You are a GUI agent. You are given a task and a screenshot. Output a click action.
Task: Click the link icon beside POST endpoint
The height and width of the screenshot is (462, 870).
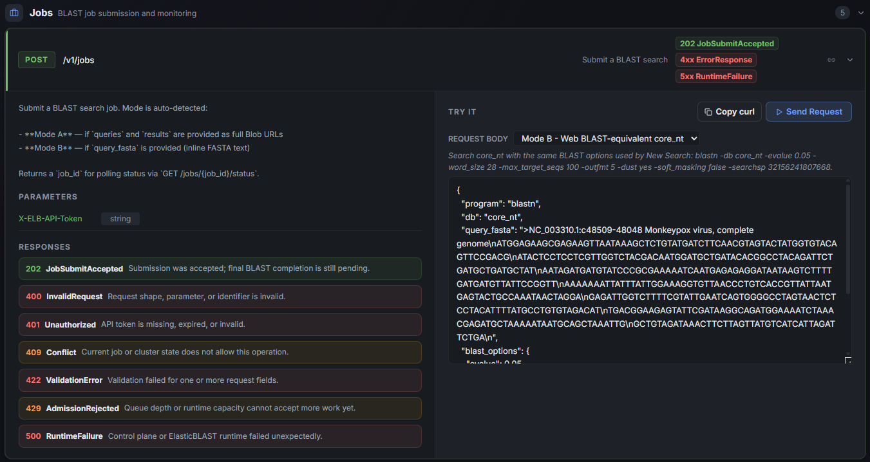click(x=831, y=60)
